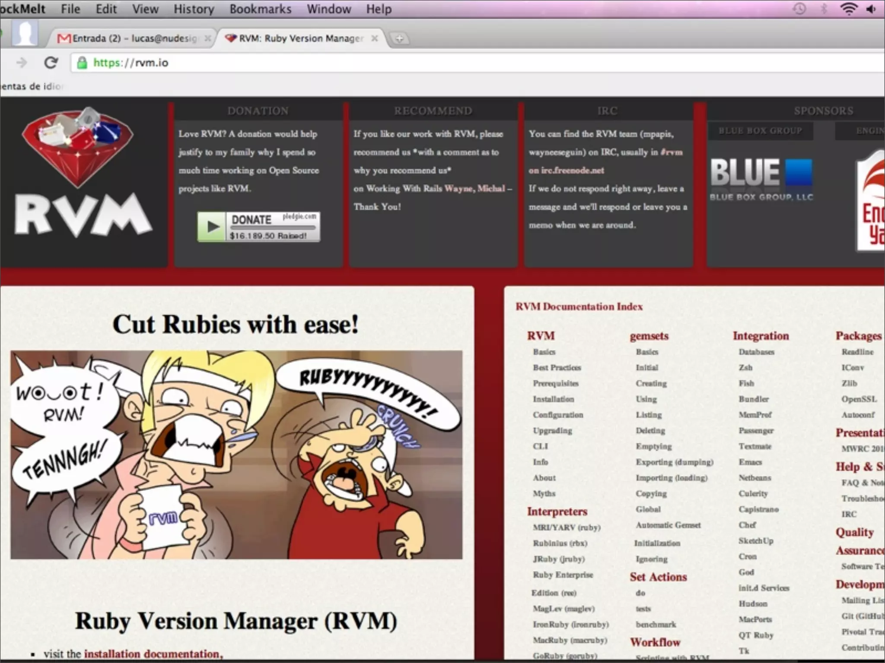This screenshot has height=663, width=885.
Task: Open the Automatic Gemset link
Action: (668, 525)
